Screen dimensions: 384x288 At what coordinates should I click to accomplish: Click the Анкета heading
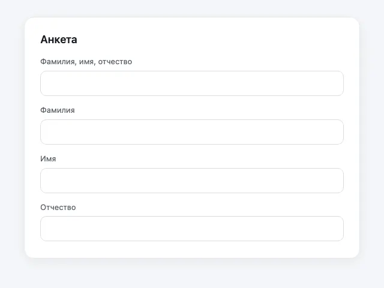click(x=59, y=40)
